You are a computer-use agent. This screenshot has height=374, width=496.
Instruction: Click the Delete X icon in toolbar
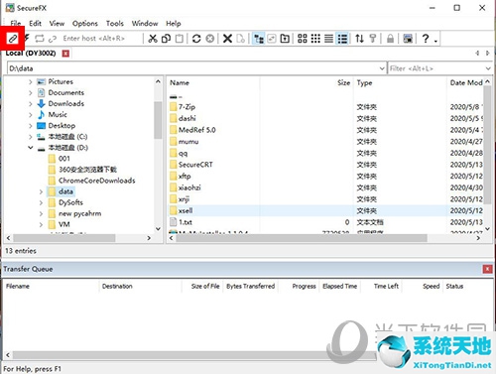pos(227,39)
